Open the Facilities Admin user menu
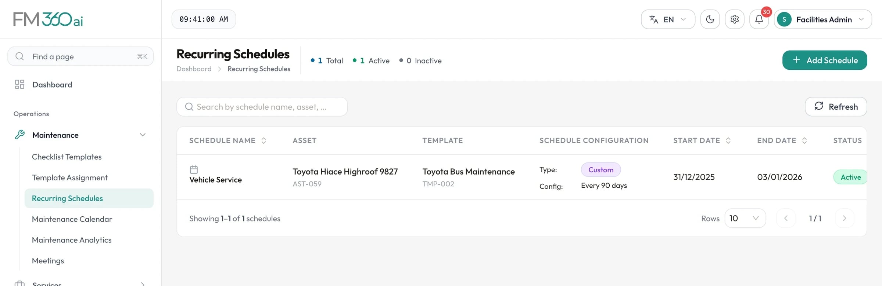 pyautogui.click(x=823, y=19)
